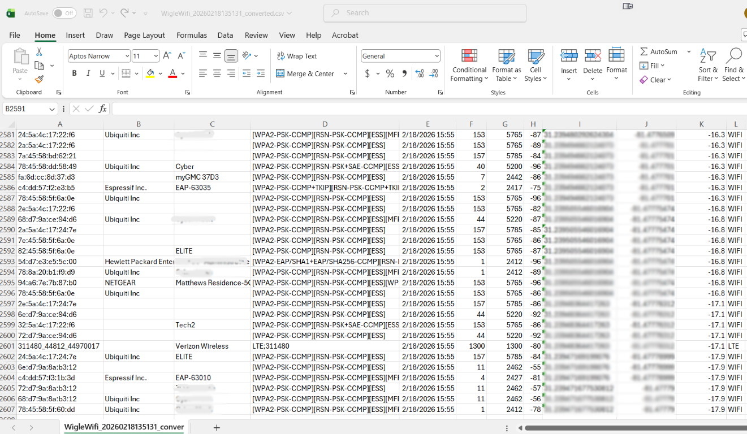Open the font name dropdown

(x=127, y=56)
